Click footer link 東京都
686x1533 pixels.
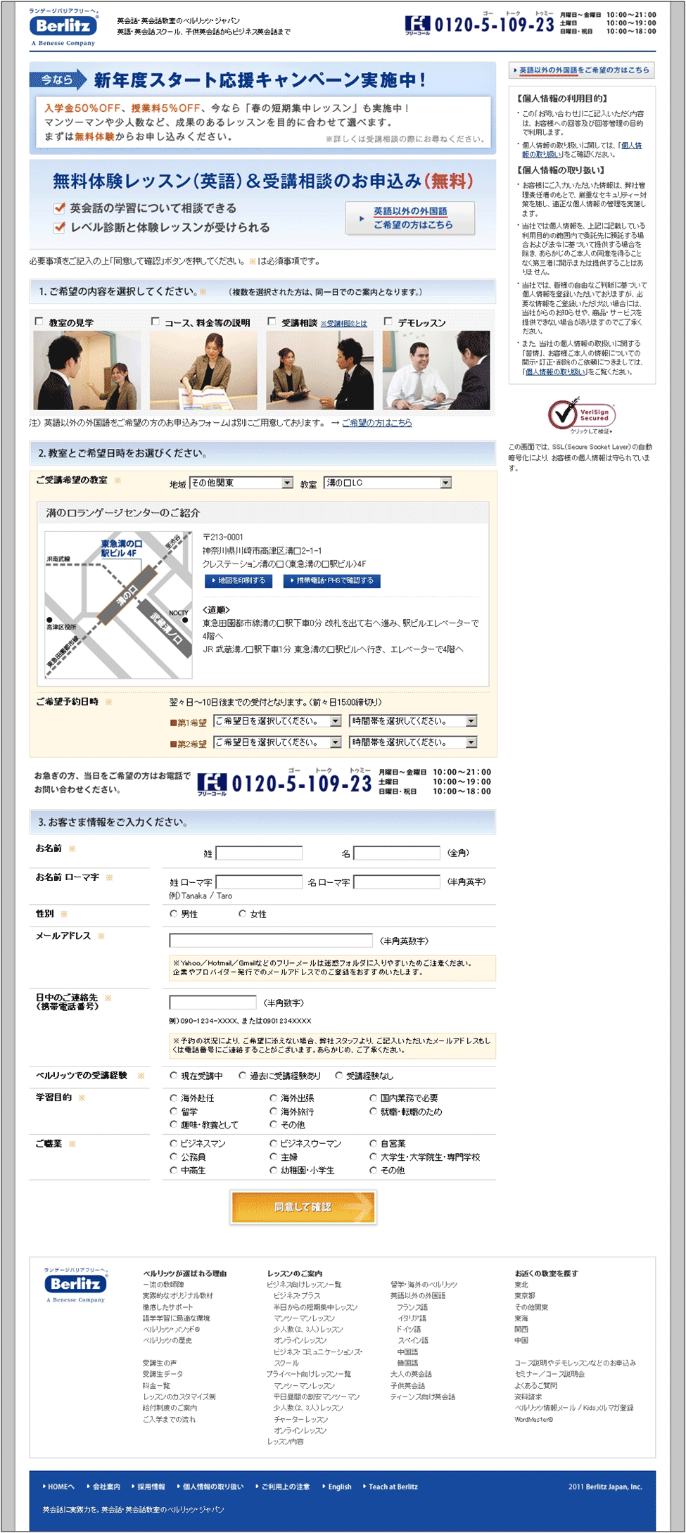coord(525,1296)
